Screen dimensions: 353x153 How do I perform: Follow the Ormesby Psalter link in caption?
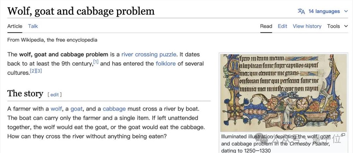[x=309, y=144]
